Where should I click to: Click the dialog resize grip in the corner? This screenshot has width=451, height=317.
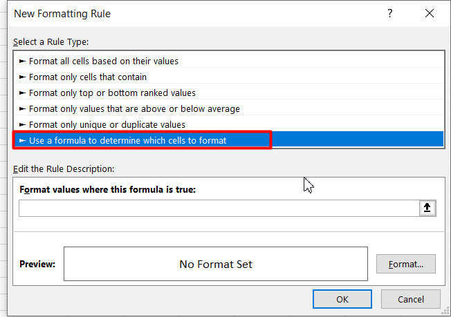tap(445, 311)
